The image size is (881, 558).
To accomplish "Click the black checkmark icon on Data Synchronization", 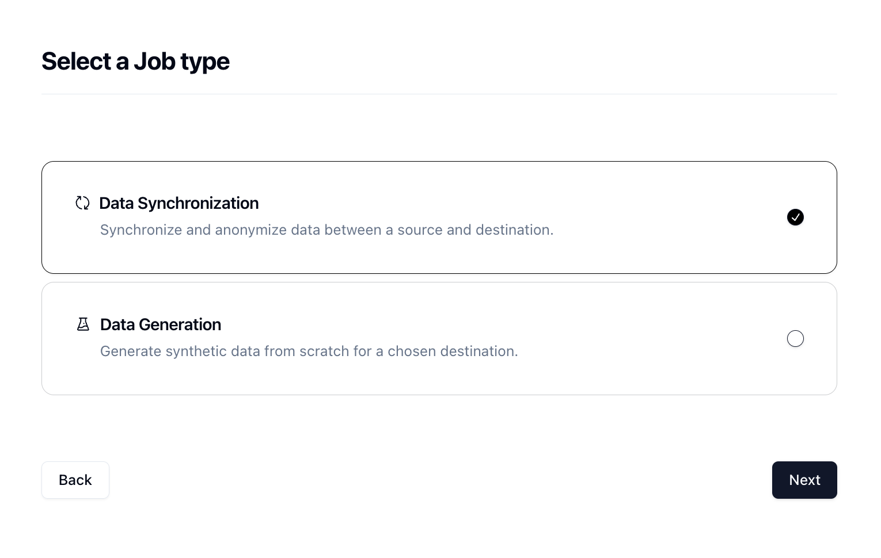I will [x=795, y=217].
